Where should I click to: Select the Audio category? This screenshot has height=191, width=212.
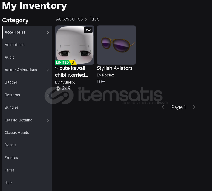click(x=27, y=57)
